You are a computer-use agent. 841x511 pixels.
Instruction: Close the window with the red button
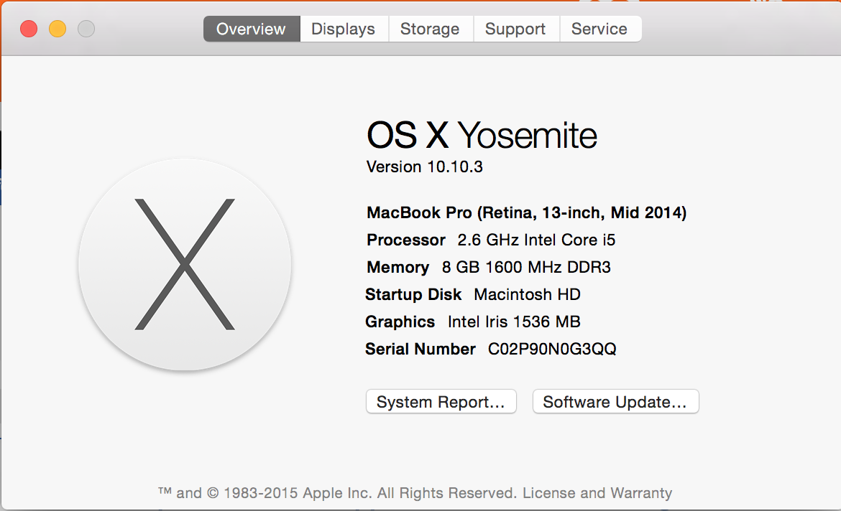[29, 29]
